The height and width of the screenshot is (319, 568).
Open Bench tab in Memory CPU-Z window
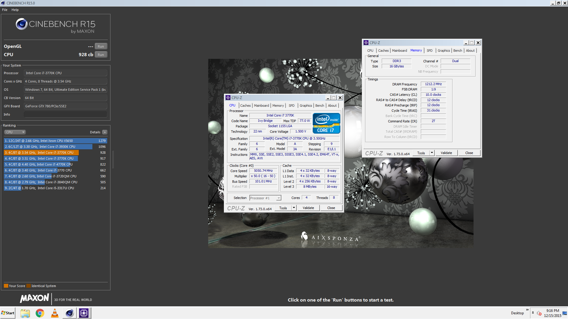(458, 51)
